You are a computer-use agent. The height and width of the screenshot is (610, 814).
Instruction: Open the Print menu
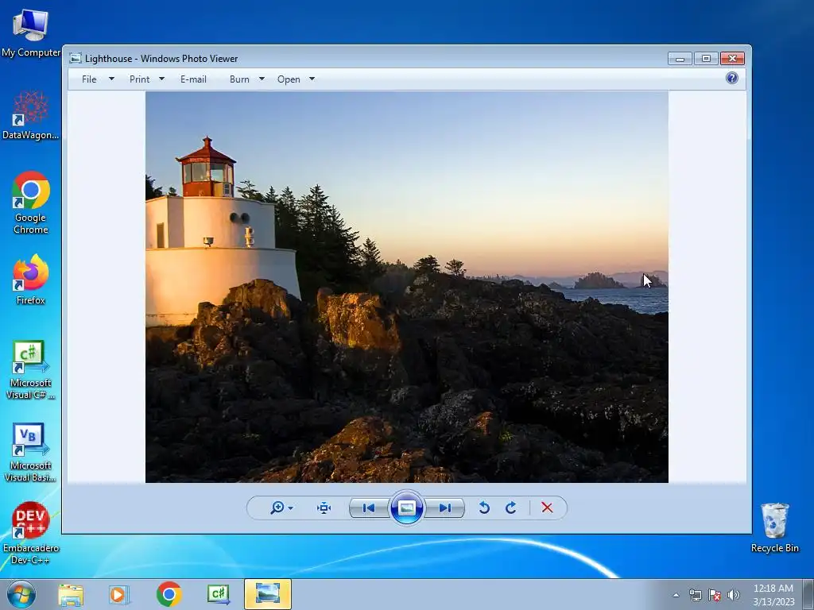point(139,79)
